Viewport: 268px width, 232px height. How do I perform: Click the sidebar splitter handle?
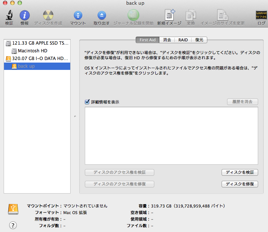pos(75,116)
